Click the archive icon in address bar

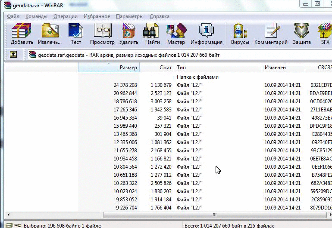tap(32, 55)
